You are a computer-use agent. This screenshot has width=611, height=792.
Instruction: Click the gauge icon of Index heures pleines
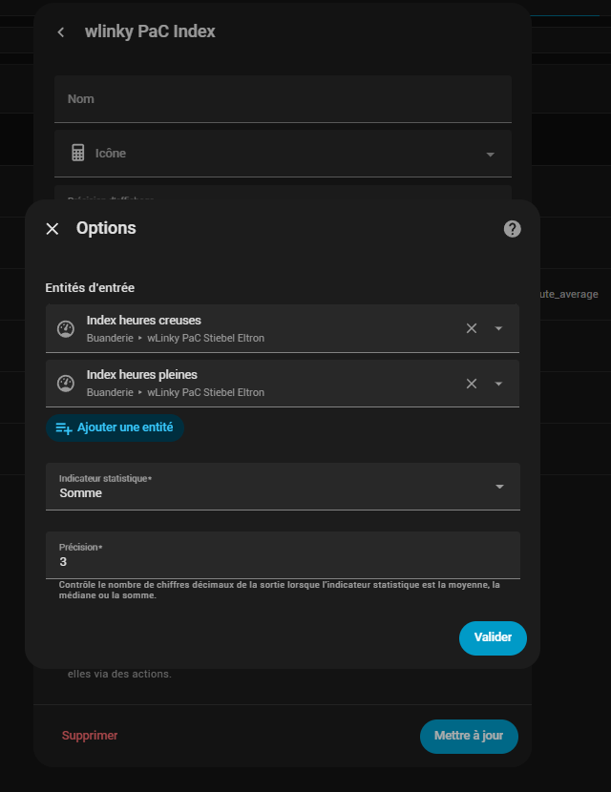[66, 384]
